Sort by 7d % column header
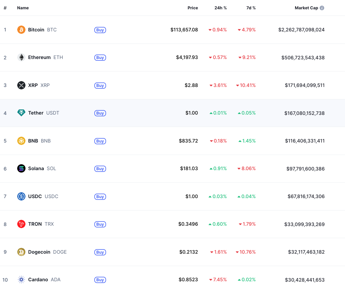The width and height of the screenshot is (345, 293). click(251, 8)
